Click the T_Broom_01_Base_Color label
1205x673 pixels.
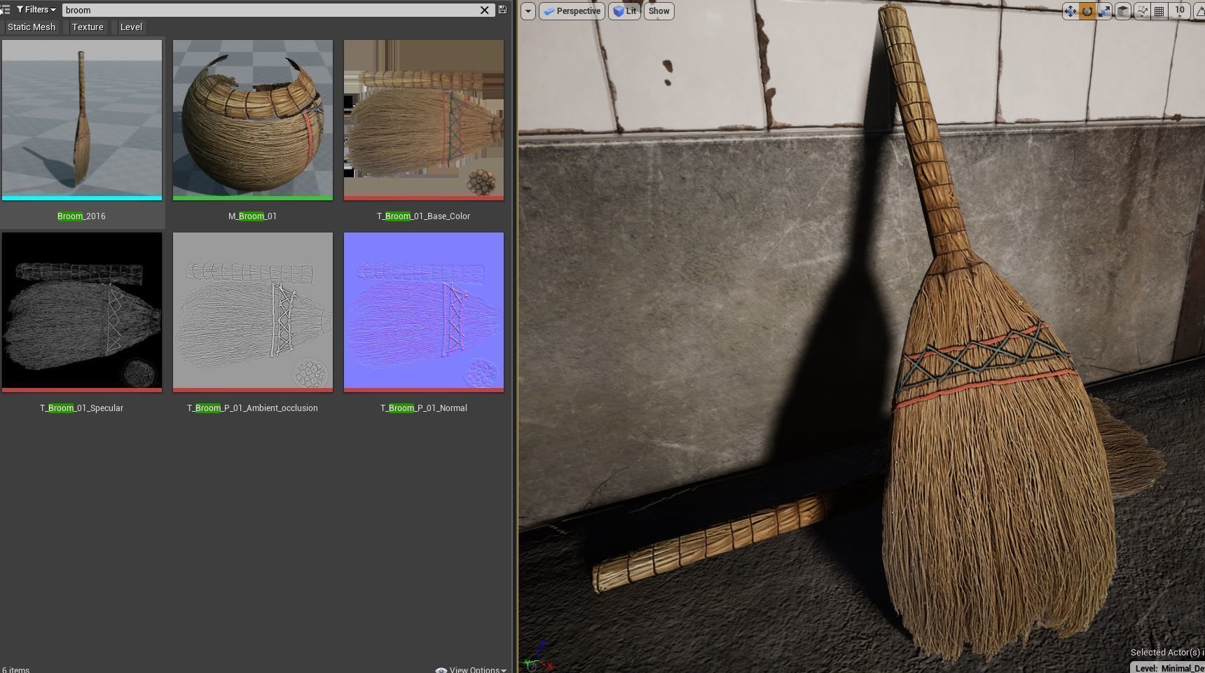click(x=423, y=216)
